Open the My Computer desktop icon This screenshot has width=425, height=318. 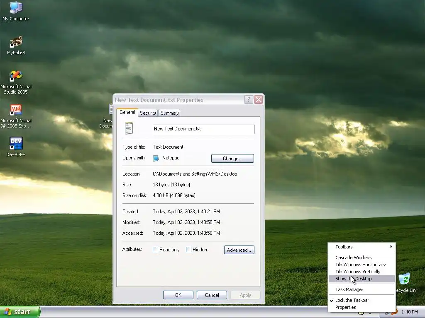[x=16, y=11]
